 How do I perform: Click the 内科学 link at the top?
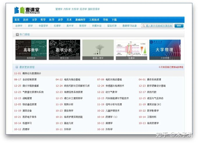pos(67,9)
